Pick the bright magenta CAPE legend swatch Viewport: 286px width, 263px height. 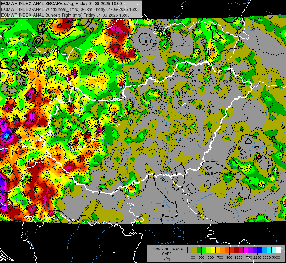(x=246, y=250)
